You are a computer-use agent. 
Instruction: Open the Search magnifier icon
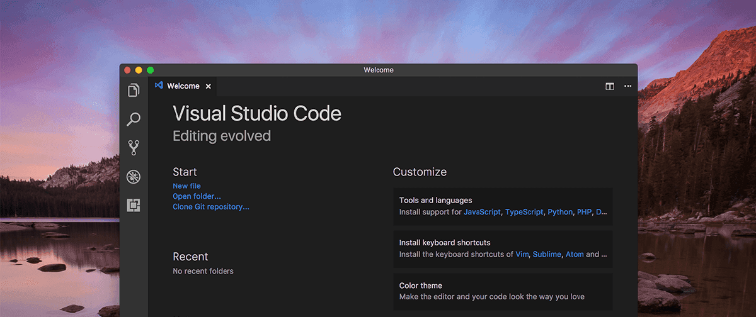click(x=134, y=119)
